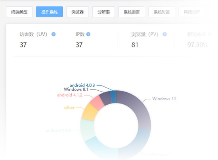Click the Windows 10 chart label
The width and height of the screenshot is (218, 160).
[x=164, y=99]
